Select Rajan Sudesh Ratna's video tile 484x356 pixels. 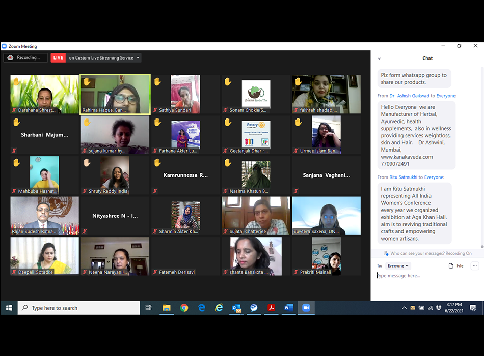(x=45, y=216)
